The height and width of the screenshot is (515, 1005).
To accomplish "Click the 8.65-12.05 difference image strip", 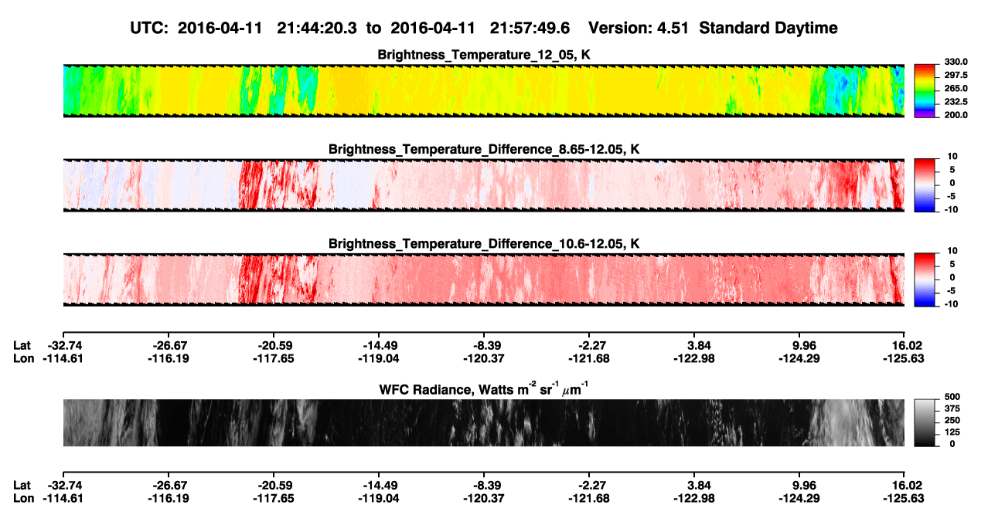I will pos(484,185).
